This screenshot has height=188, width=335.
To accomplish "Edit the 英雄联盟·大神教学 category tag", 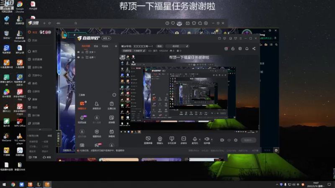I will point(134,51).
